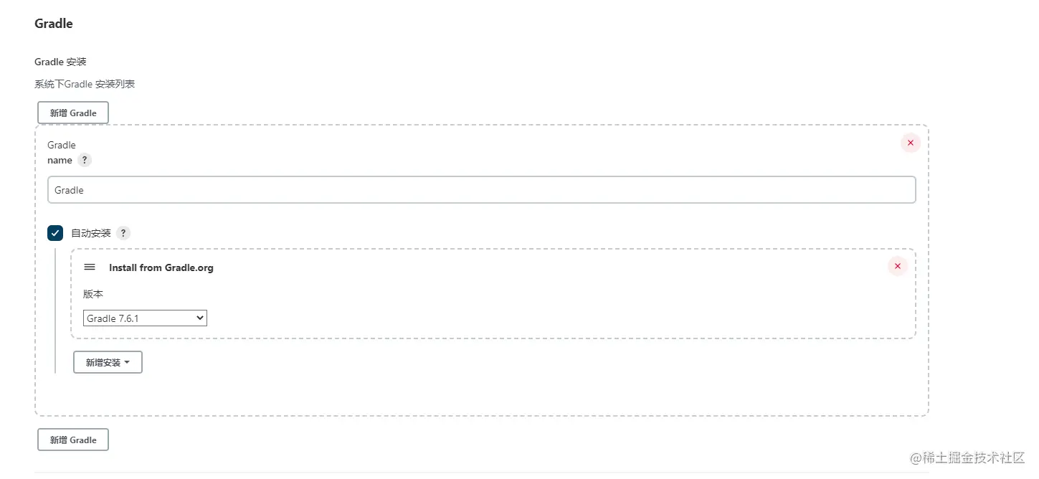Image resolution: width=1039 pixels, height=479 pixels.
Task: Click the Gradle 安装 subsection label
Action: pos(60,62)
